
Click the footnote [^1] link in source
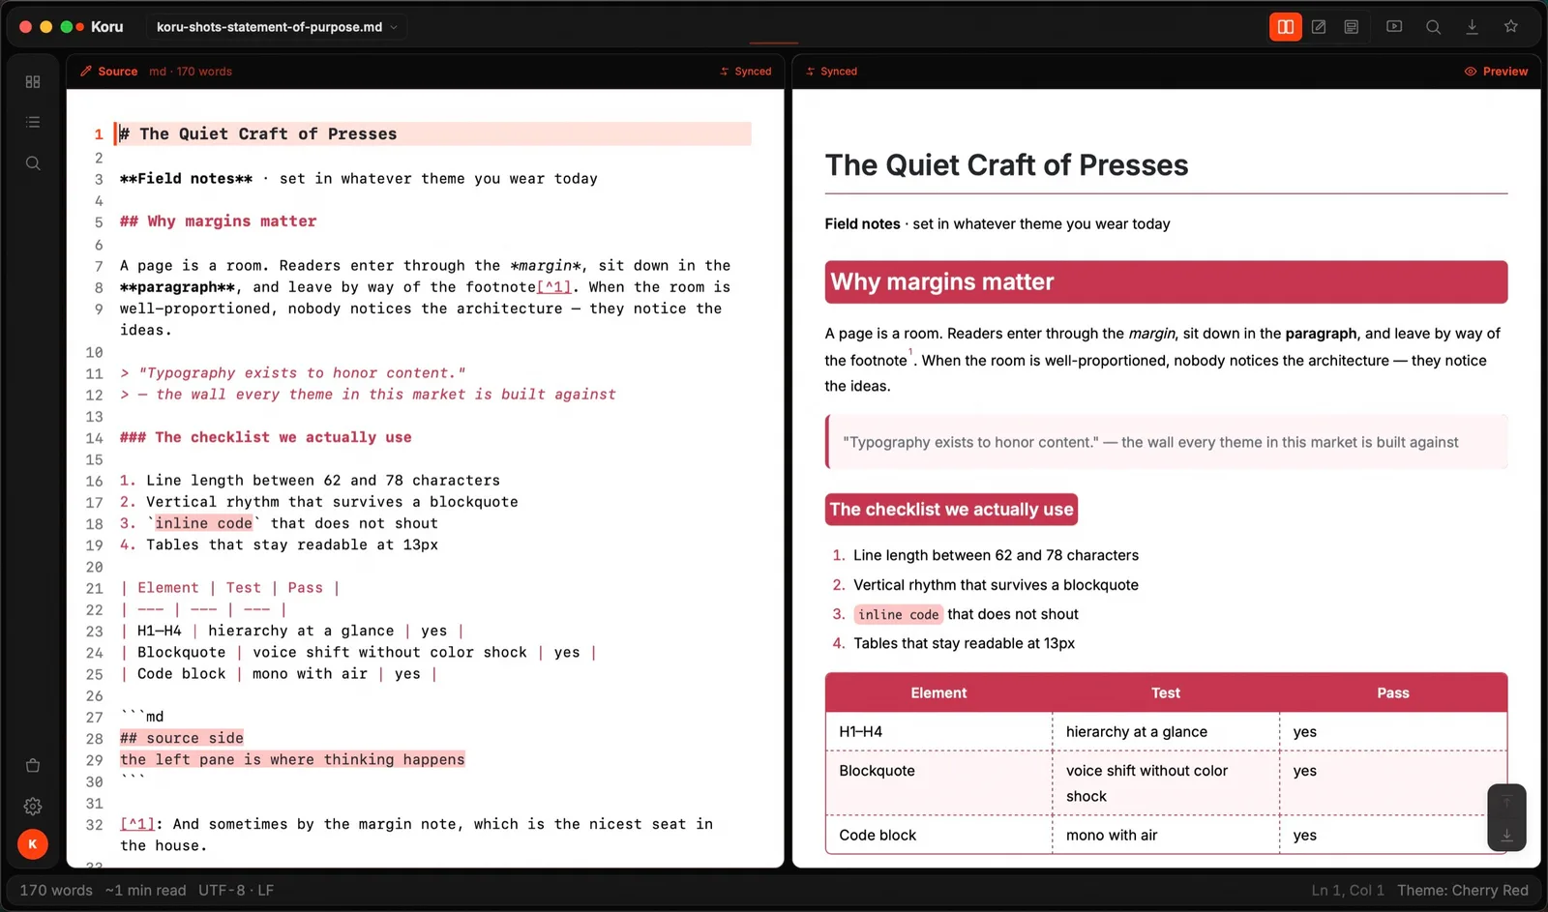pos(553,287)
